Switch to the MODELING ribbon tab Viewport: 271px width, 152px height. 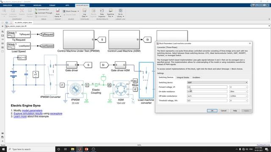point(37,5)
